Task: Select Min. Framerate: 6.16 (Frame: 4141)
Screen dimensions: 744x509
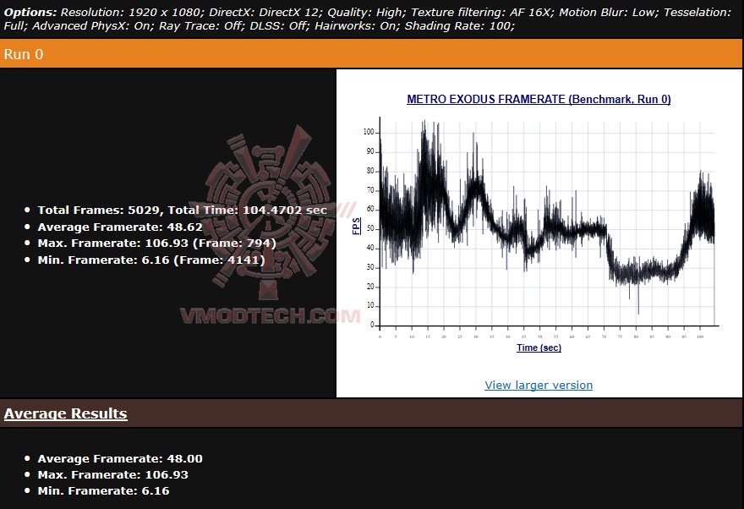Action: click(x=150, y=260)
